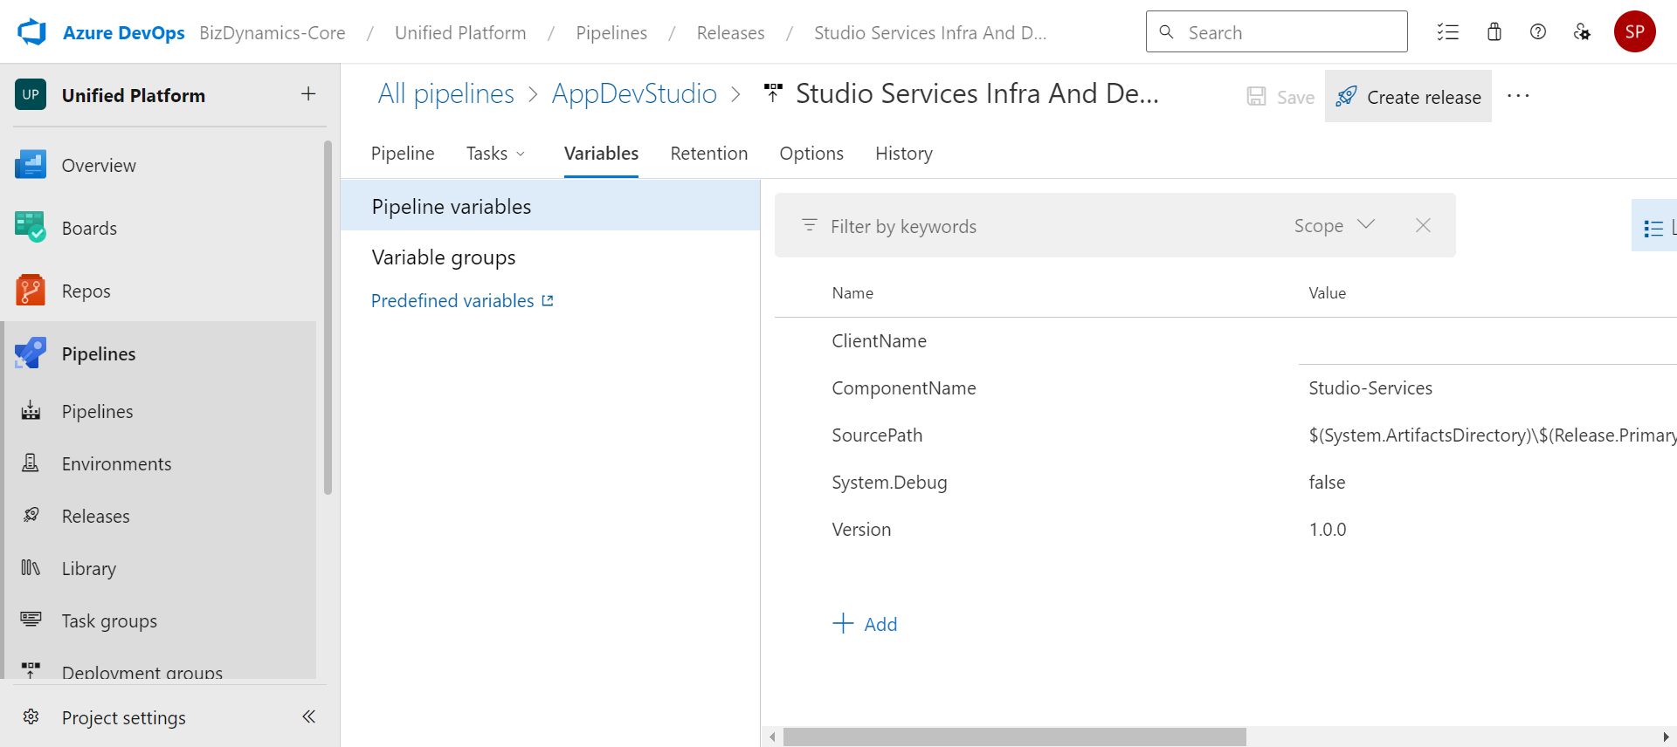Screen dimensions: 1677x747
Task: Select the System.Debug variable name
Action: coord(889,483)
